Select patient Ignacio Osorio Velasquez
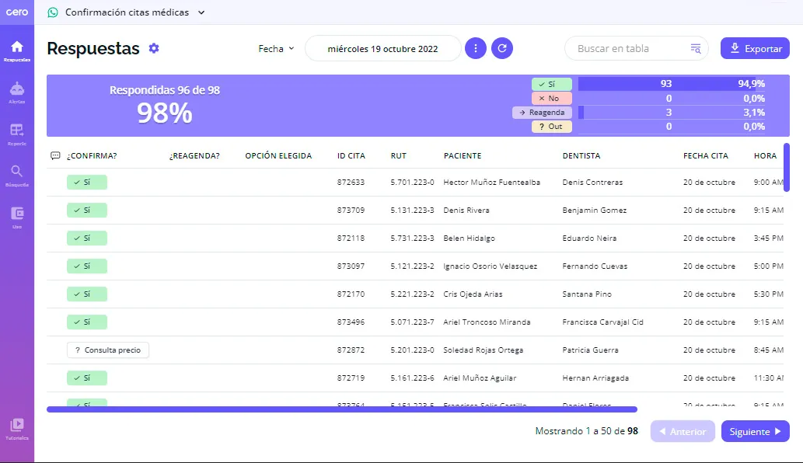803x463 pixels. [x=490, y=266]
